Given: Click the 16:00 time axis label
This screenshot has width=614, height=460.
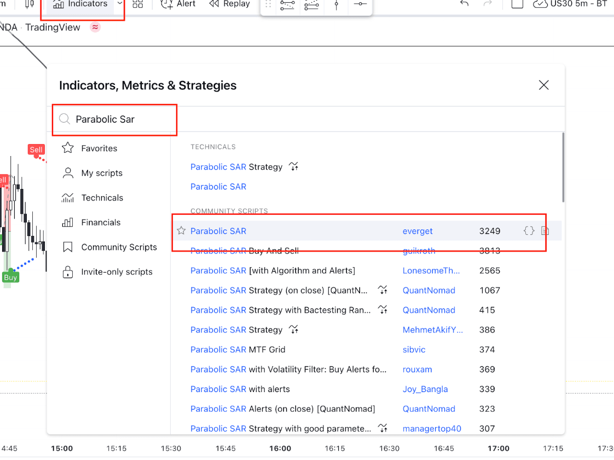Looking at the screenshot, I should coord(280,449).
